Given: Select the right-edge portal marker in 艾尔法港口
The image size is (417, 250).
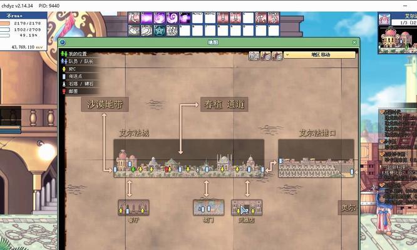Looking at the screenshot, I should point(352,172).
